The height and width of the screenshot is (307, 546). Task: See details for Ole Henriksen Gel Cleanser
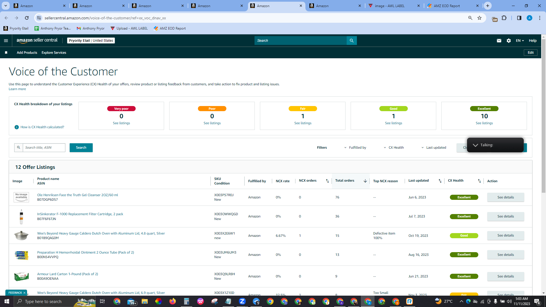tap(506, 197)
